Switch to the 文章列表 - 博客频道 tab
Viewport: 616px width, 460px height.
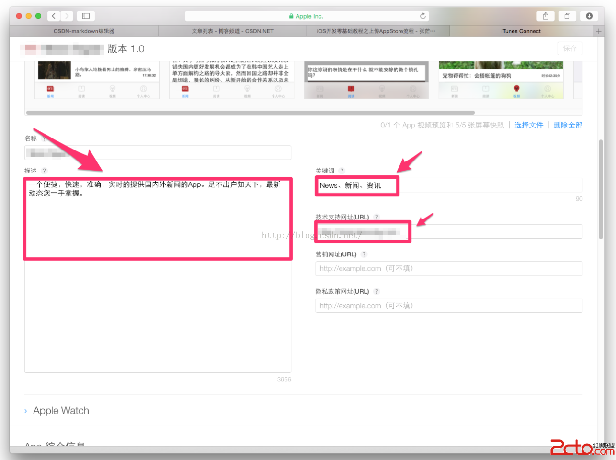pyautogui.click(x=232, y=31)
